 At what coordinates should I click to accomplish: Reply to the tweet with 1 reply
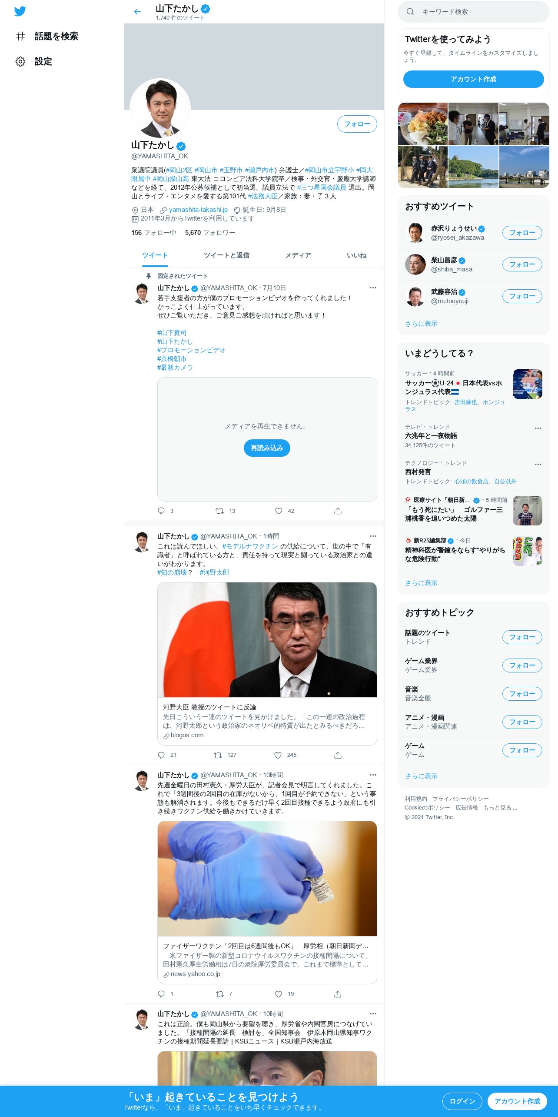point(161,994)
